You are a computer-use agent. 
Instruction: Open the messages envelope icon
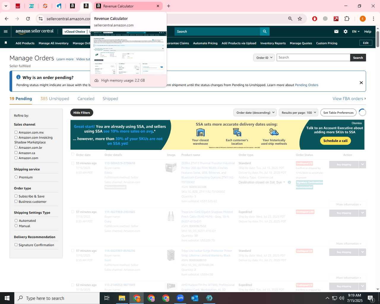pyautogui.click(x=336, y=31)
